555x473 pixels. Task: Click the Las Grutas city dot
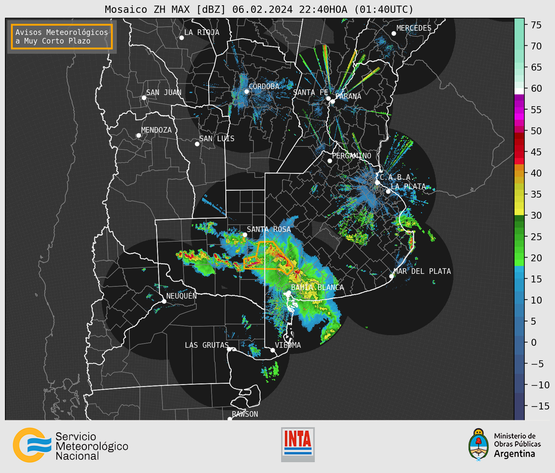pos(229,349)
